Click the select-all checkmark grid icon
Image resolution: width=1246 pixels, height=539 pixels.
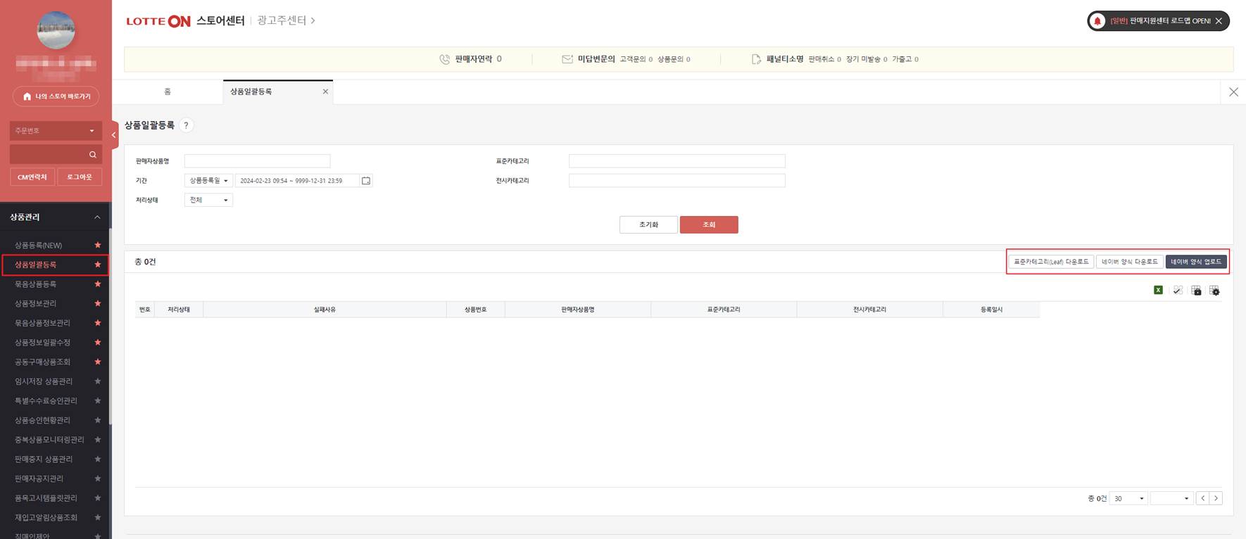1177,291
